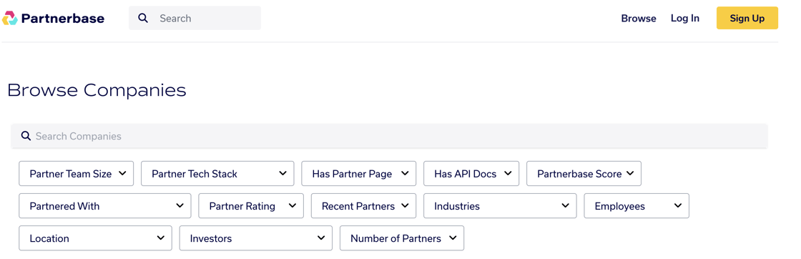This screenshot has width=801, height=259.
Task: Expand the Partner Rating filter
Action: click(x=251, y=206)
